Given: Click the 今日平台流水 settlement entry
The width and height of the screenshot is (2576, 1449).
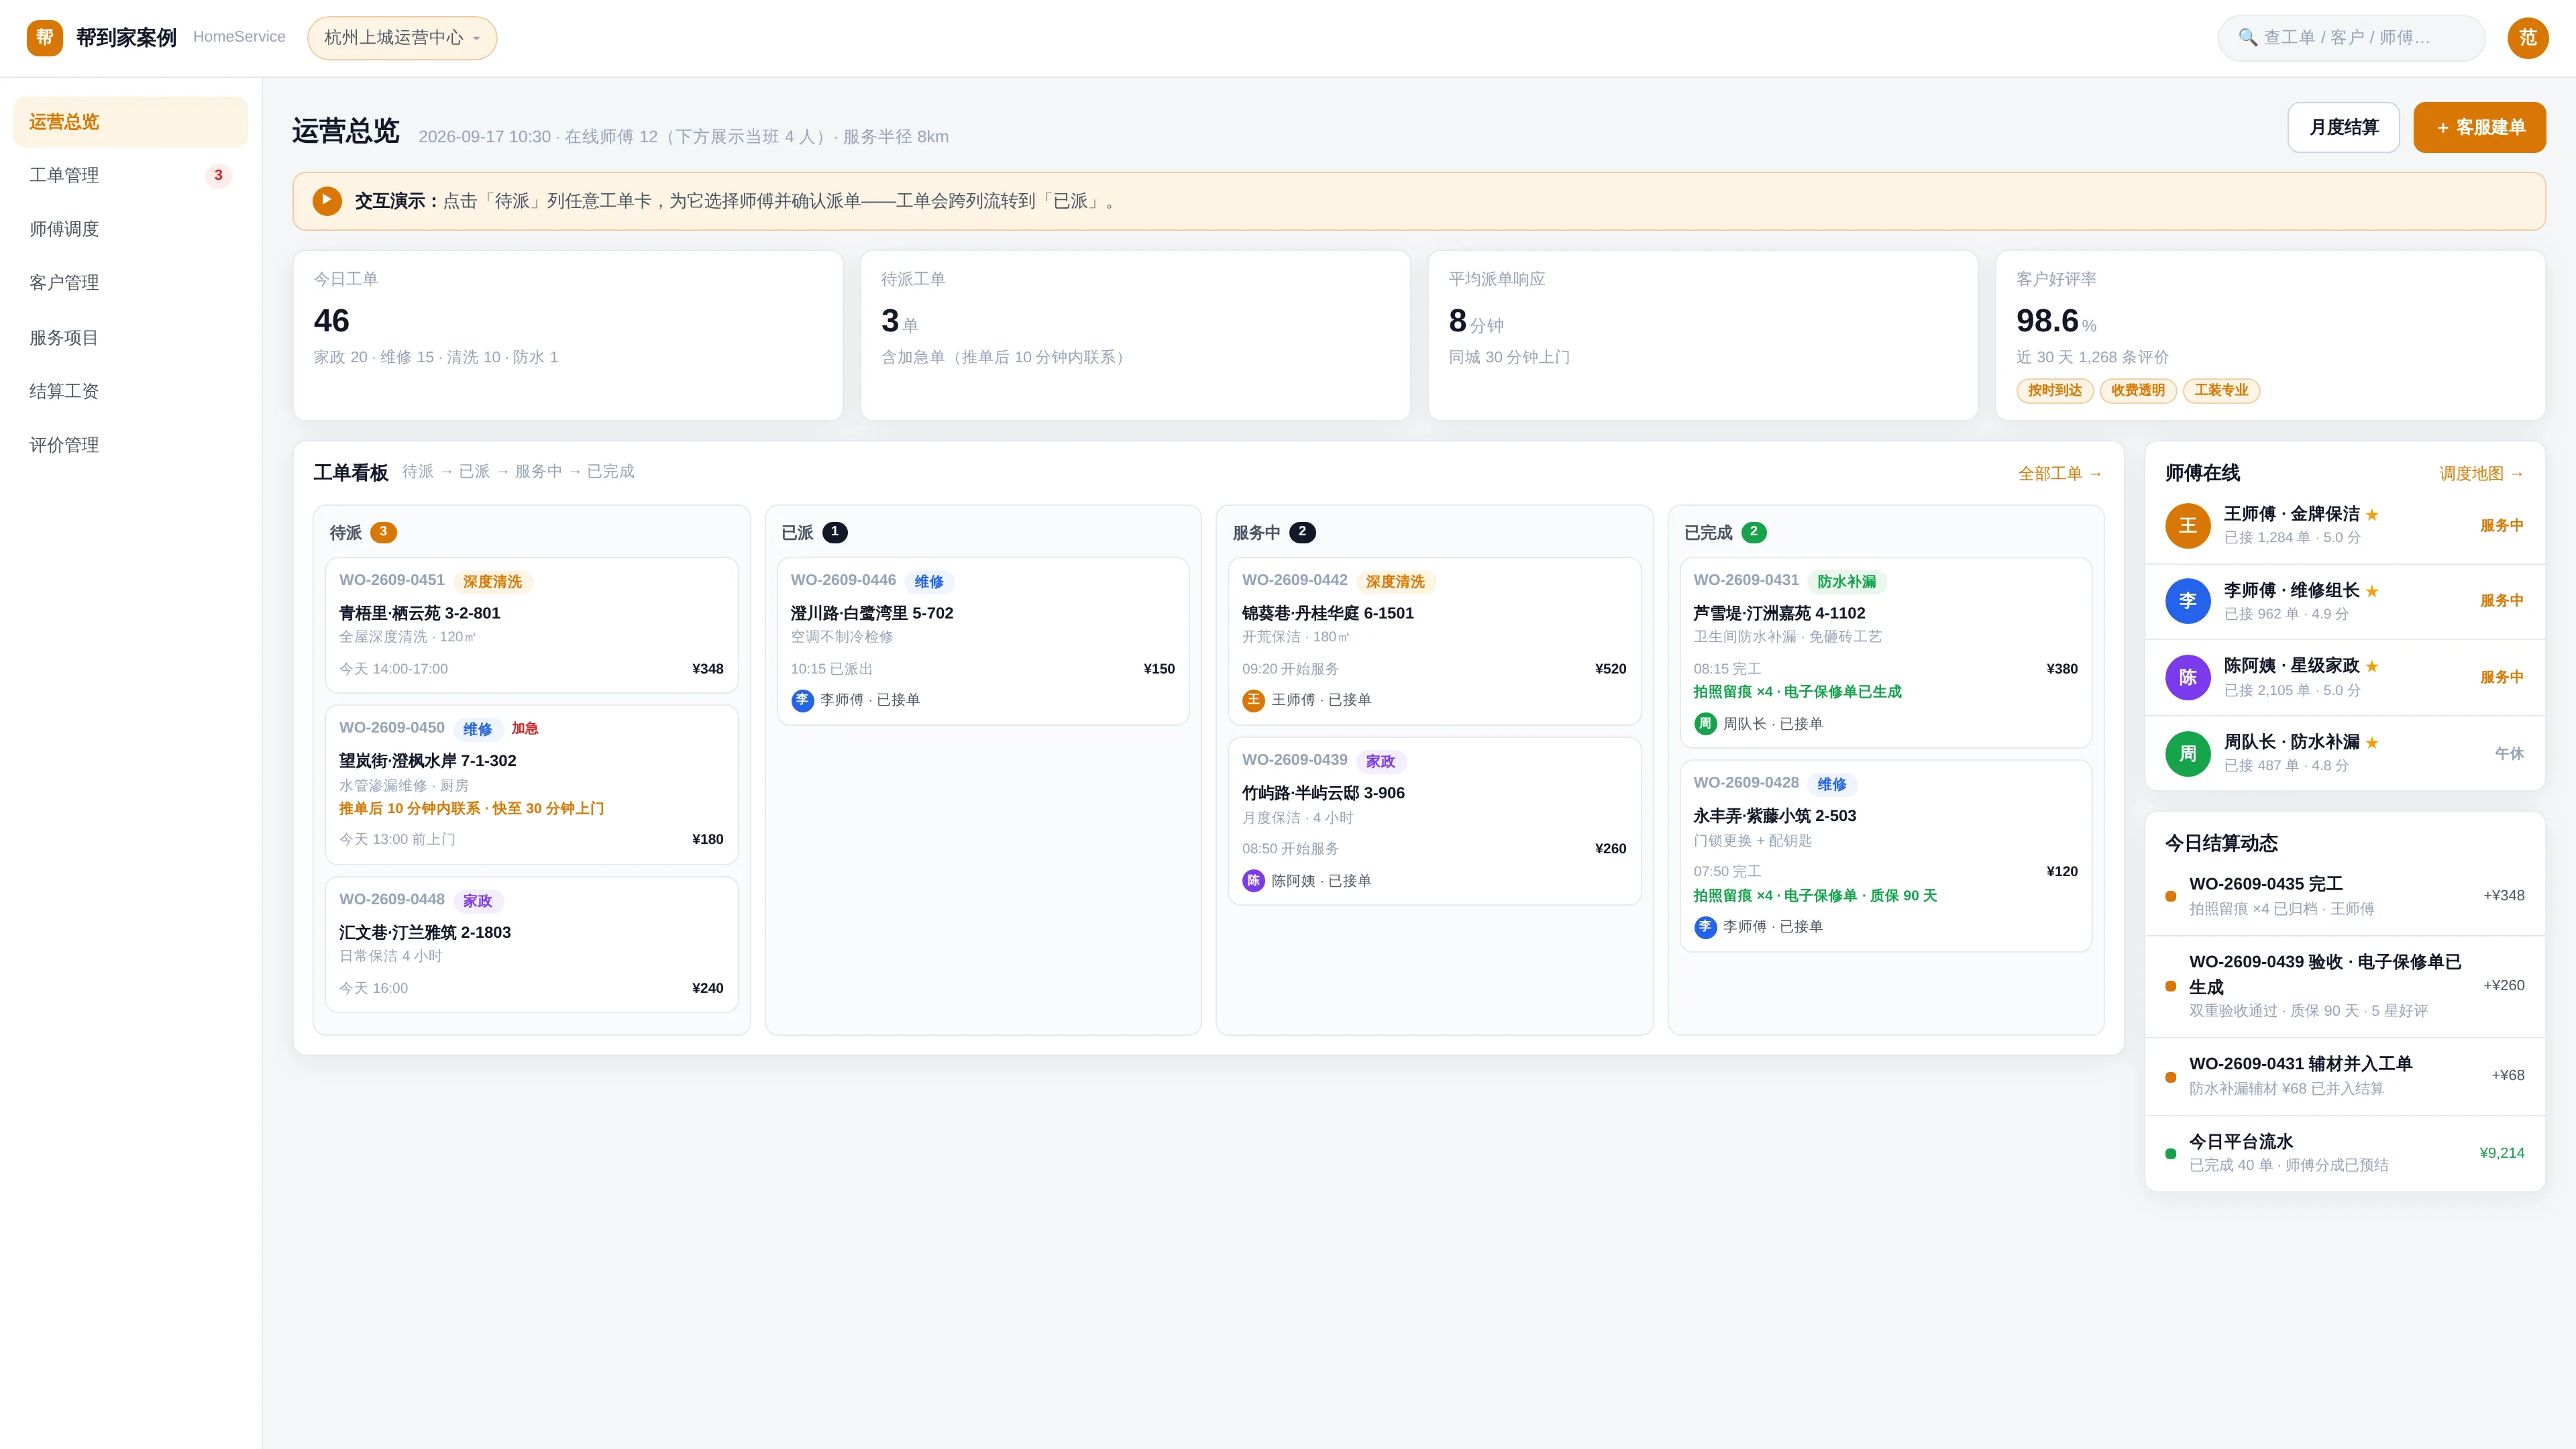Looking at the screenshot, I should 2344,1153.
